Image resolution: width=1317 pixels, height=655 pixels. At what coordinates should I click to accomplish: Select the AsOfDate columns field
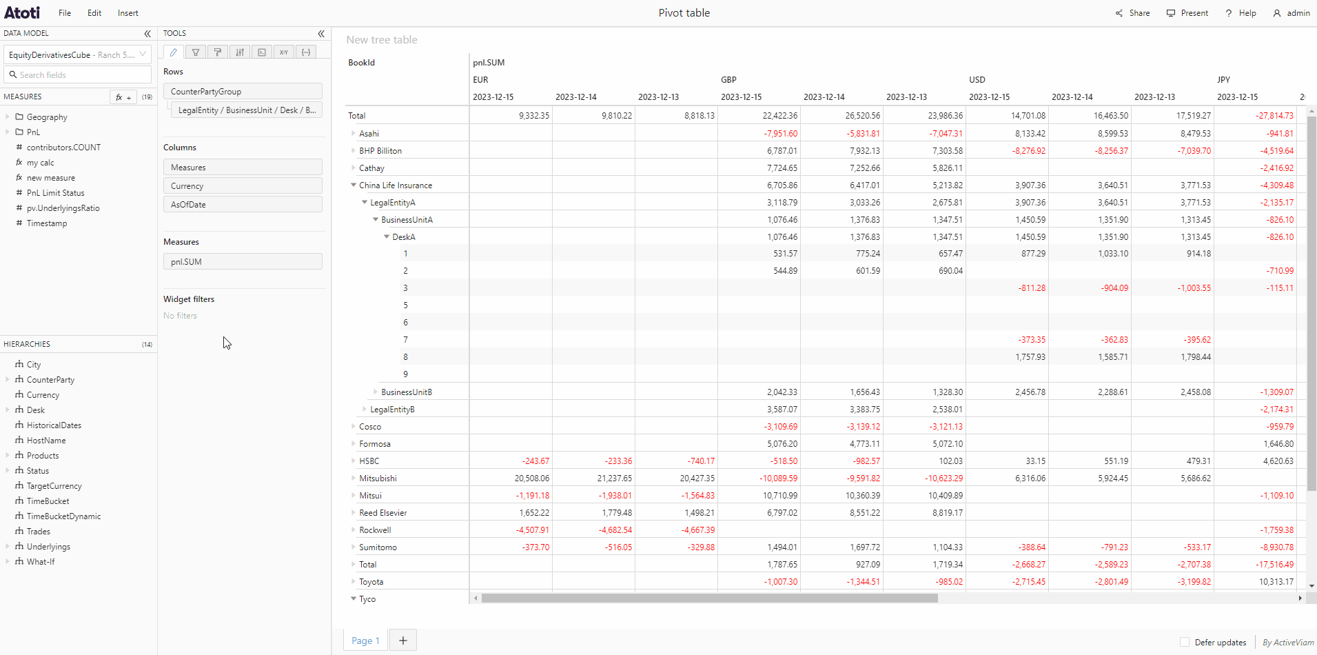point(243,204)
